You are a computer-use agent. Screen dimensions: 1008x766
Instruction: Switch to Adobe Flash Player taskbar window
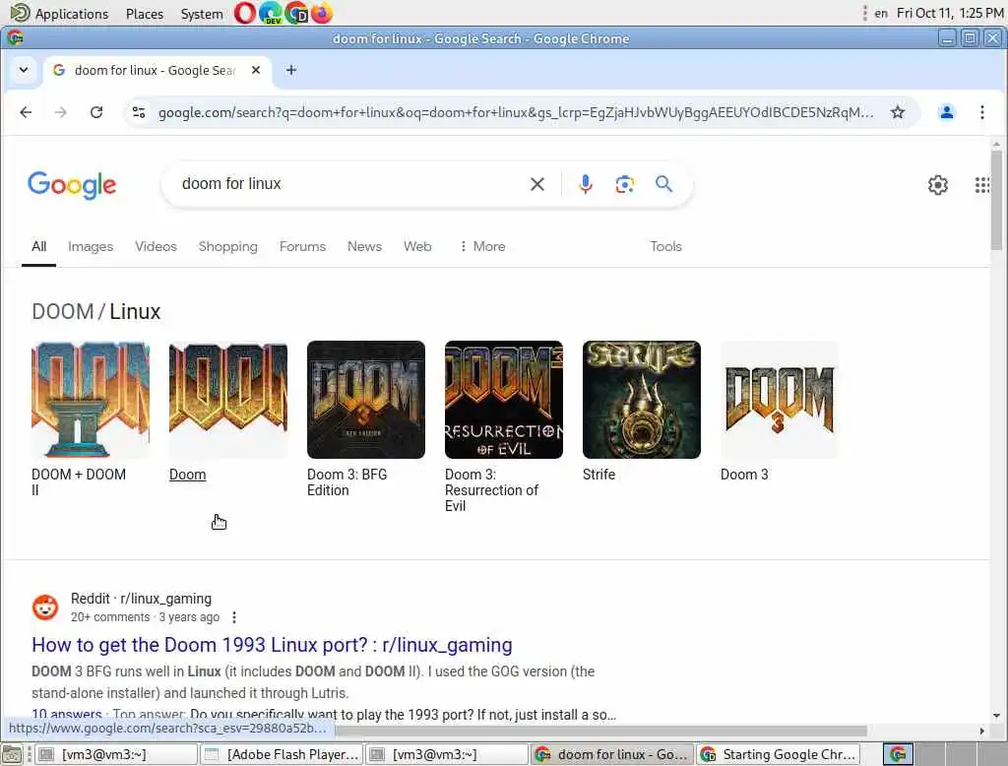point(283,754)
